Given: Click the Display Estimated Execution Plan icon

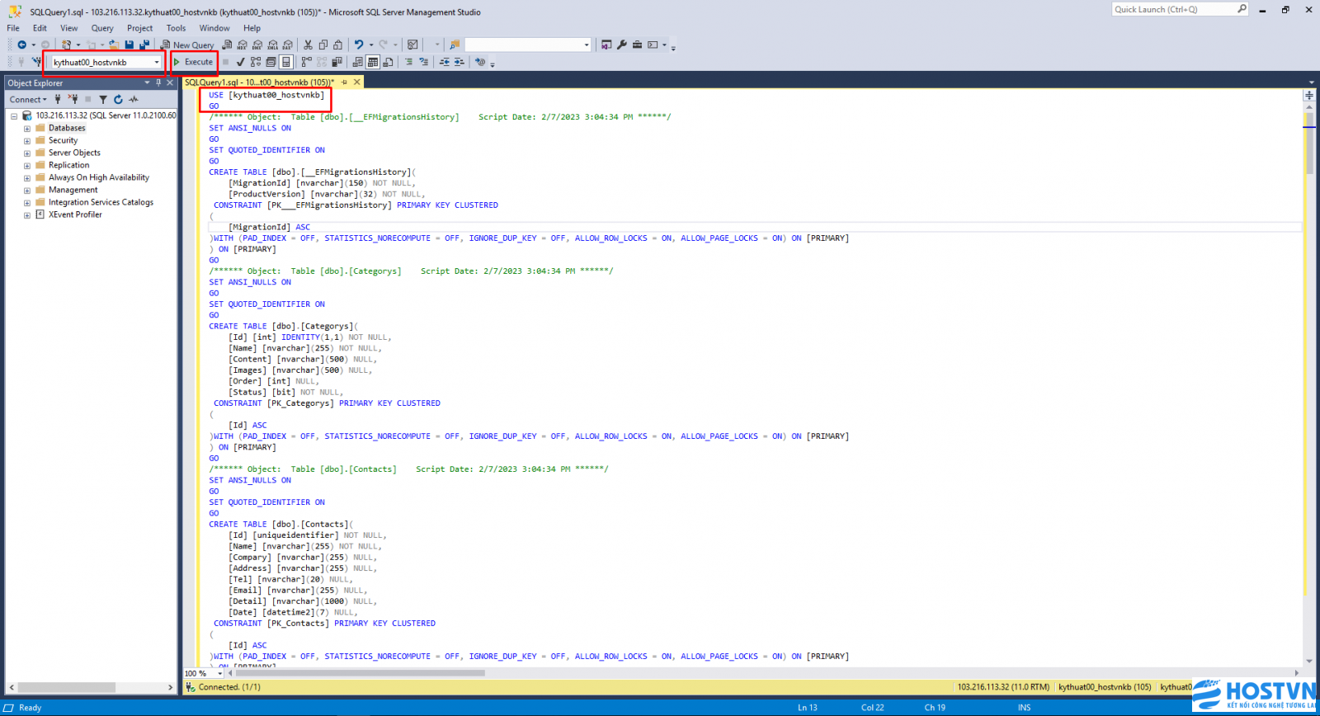Looking at the screenshot, I should 256,62.
